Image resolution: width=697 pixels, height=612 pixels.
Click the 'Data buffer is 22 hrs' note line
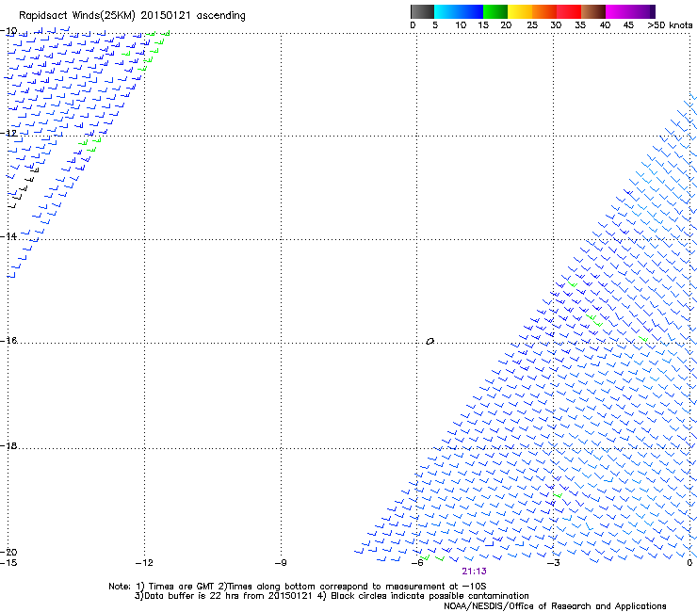click(x=332, y=596)
